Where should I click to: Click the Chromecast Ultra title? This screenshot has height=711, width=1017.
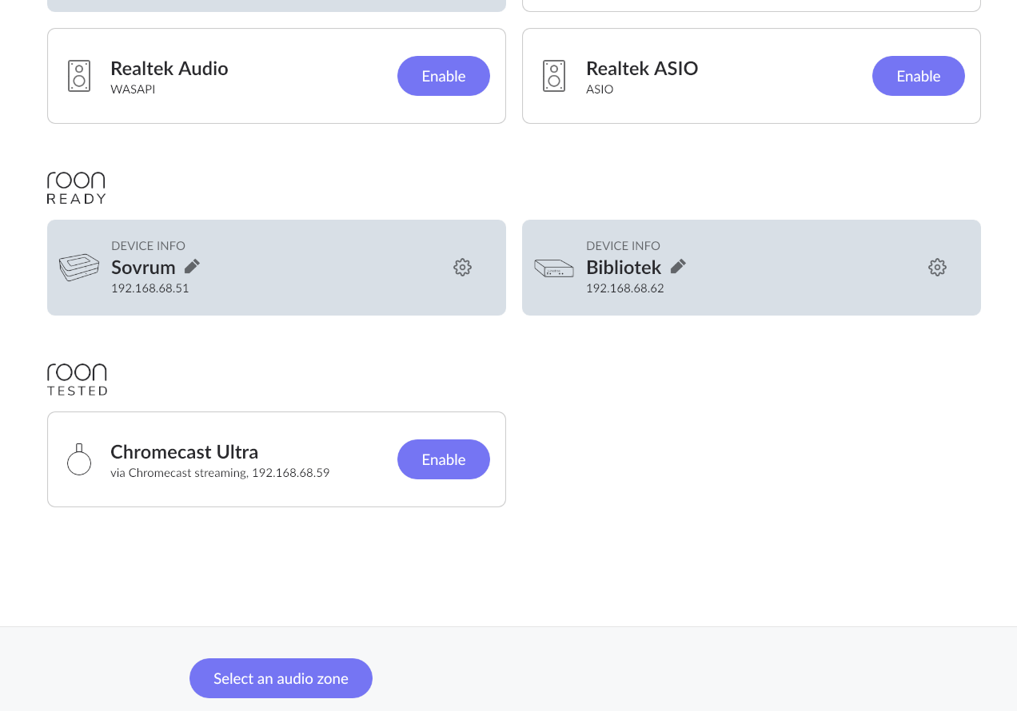click(x=185, y=452)
